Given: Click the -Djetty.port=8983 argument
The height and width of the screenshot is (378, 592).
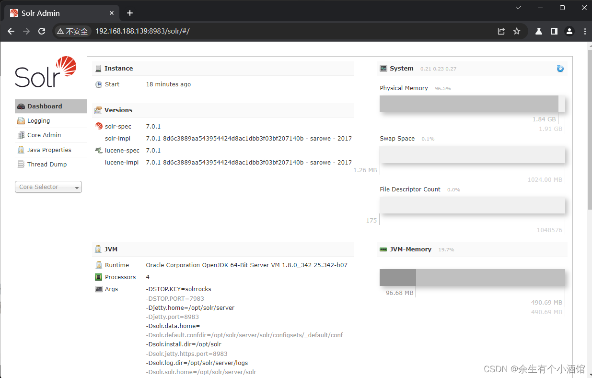Looking at the screenshot, I should (x=172, y=317).
